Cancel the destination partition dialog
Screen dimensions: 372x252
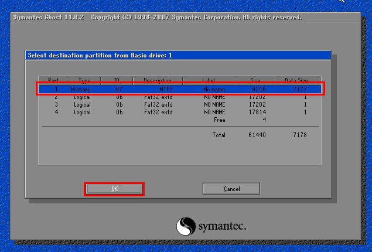[231, 189]
